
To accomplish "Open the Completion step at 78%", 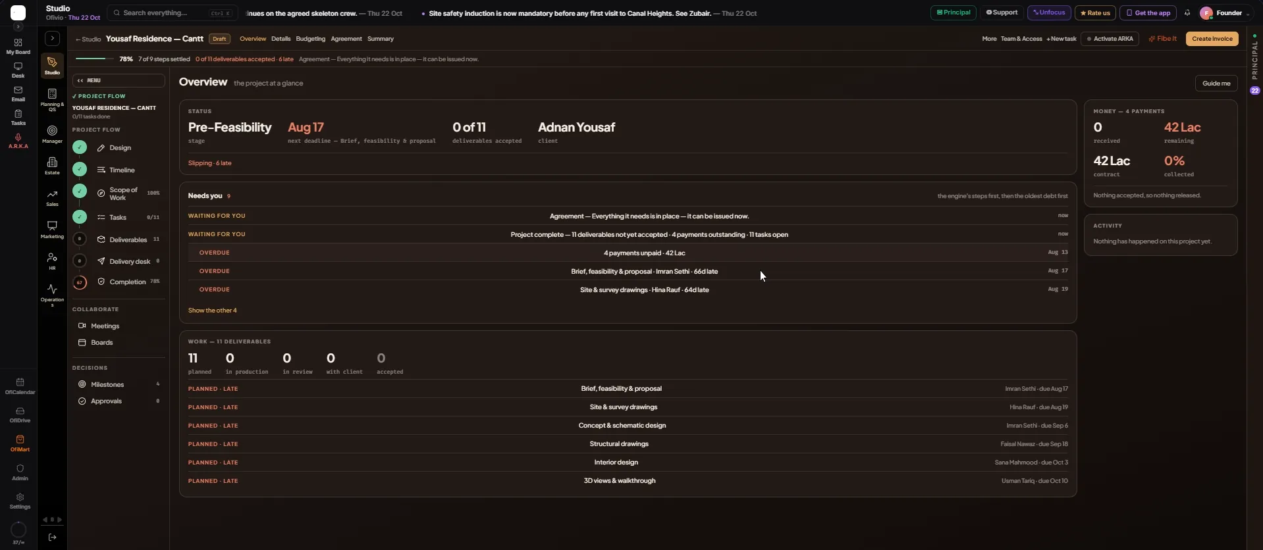I will coord(128,282).
